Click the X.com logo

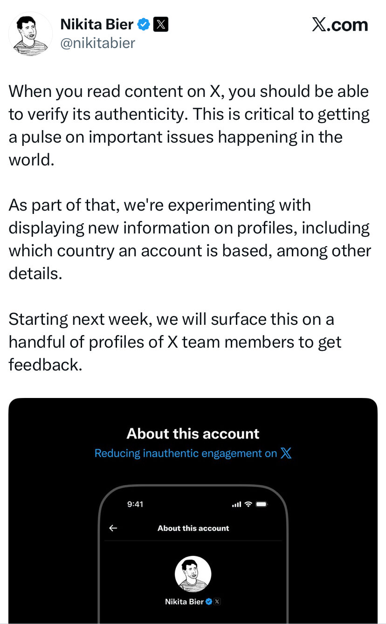tap(339, 25)
